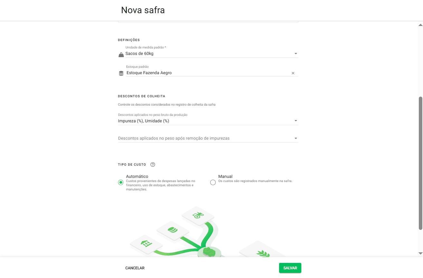Open descontos após remoção de impurezas dropdown
The height and width of the screenshot is (278, 423).
[296, 138]
